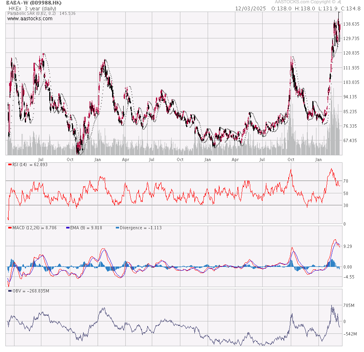Screen dimensions: 364x352
Task: Click the opening price O:138.0 value
Action: [283, 8]
